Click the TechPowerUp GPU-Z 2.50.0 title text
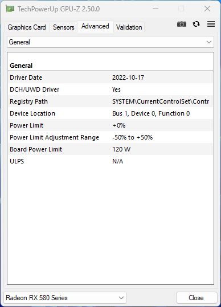Viewport: 221px width, 307px height. (x=59, y=9)
